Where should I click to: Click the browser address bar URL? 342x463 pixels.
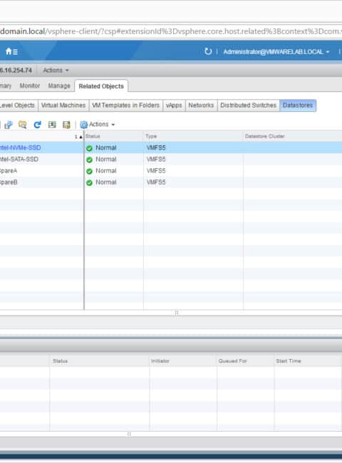(x=171, y=31)
